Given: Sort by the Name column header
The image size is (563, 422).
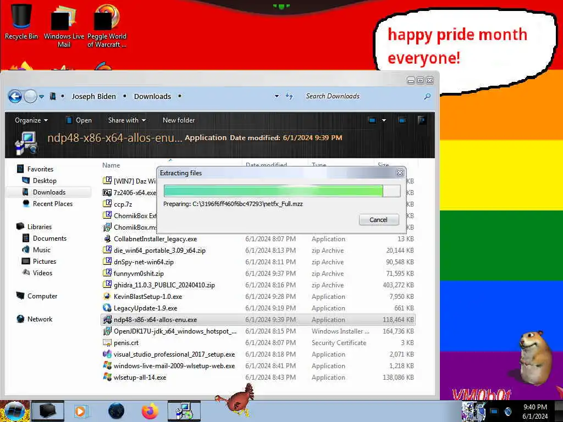Looking at the screenshot, I should [111, 165].
